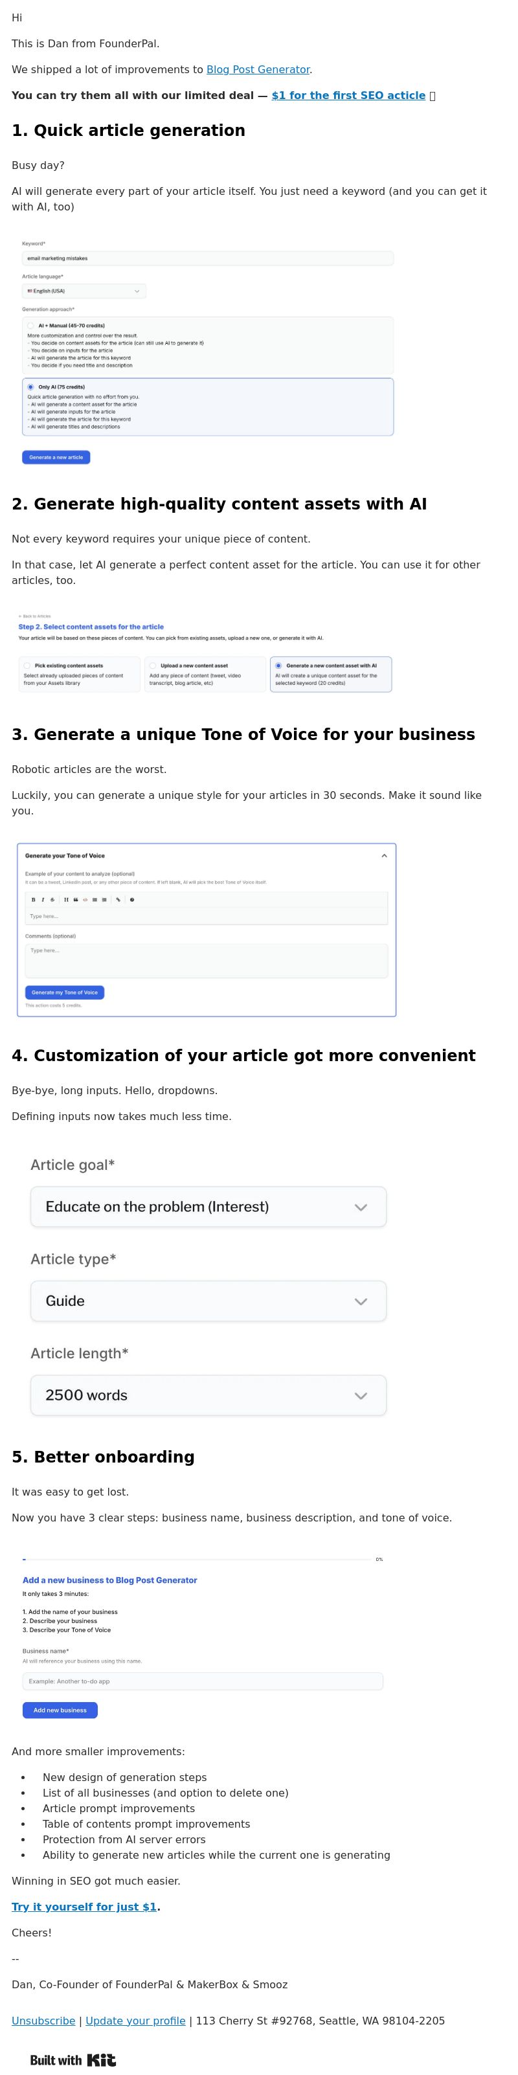Click the Insert link icon in the editor toolbar
This screenshot has height=2075, width=518.
[118, 900]
